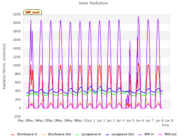This screenshot has width=187, height=140.
Task: Click the 'Jun 2' x-axis tick label
Action: 101,120
